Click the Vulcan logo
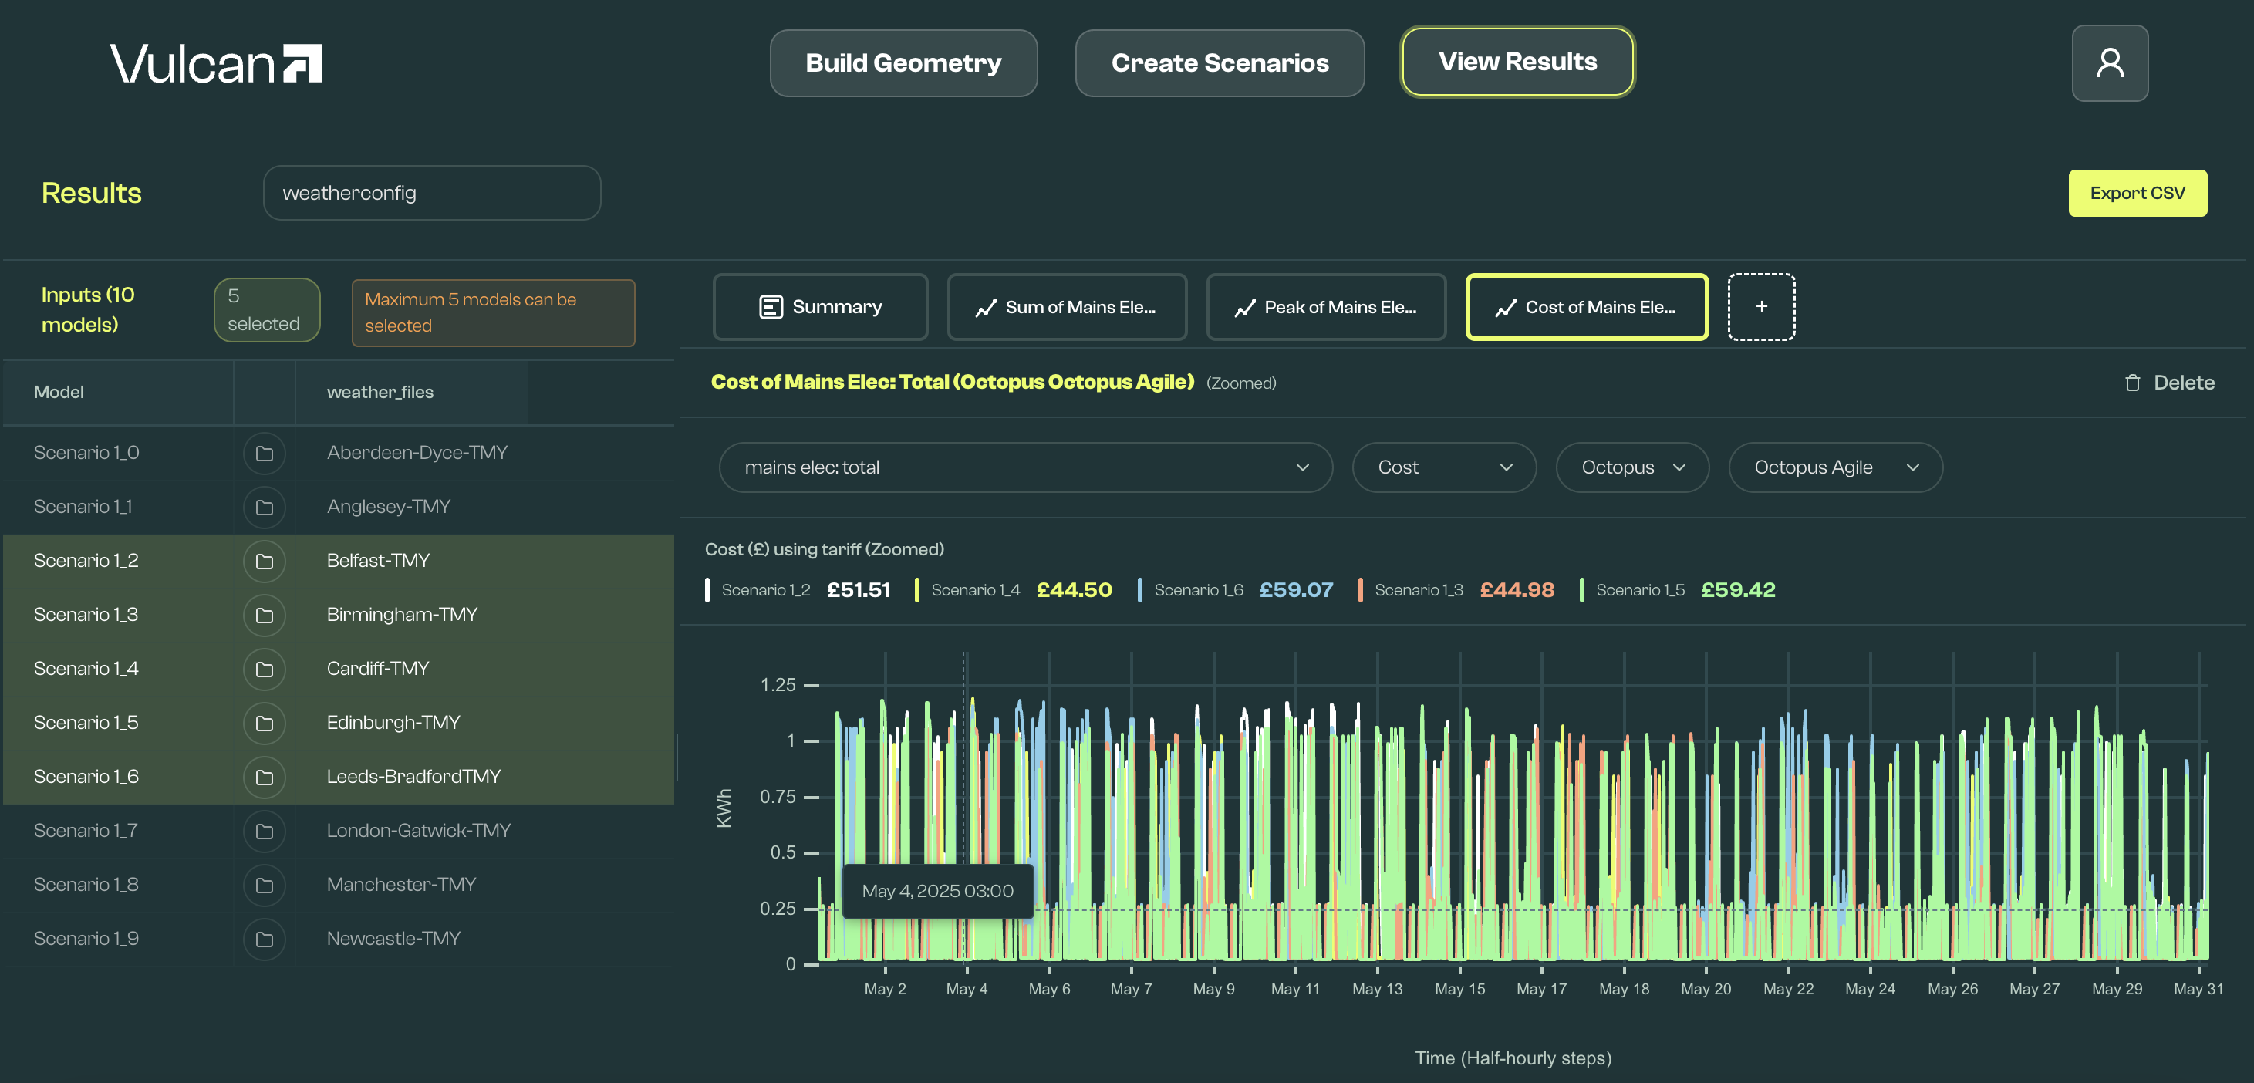The height and width of the screenshot is (1083, 2254). tap(215, 64)
